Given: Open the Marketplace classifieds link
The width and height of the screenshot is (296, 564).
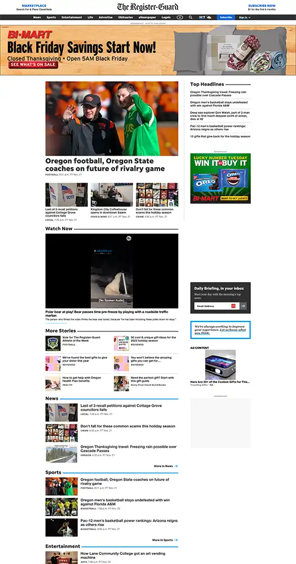Looking at the screenshot, I should 34,7.
